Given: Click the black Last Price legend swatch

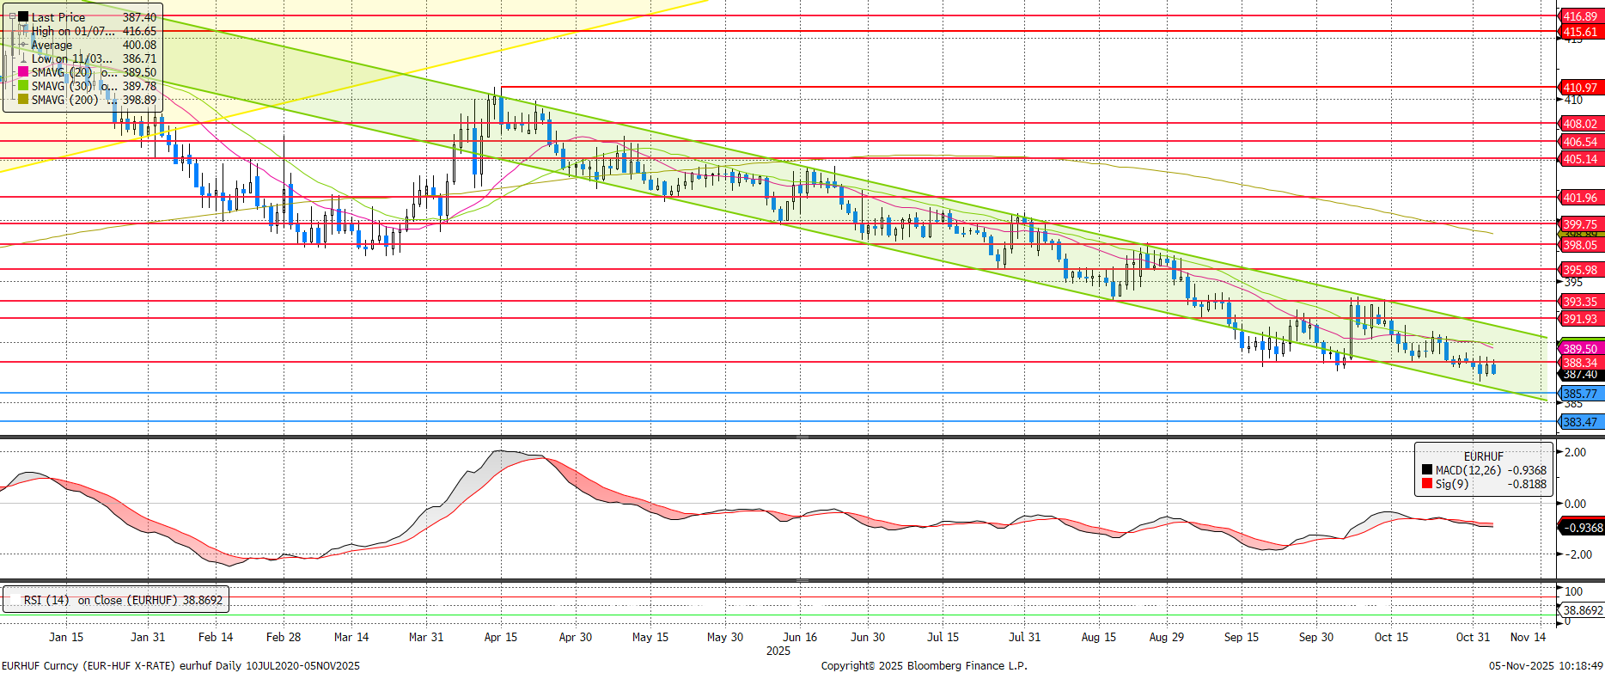Looking at the screenshot, I should pyautogui.click(x=23, y=17).
